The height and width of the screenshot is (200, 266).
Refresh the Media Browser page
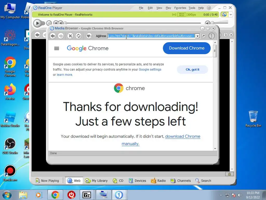(78, 36)
